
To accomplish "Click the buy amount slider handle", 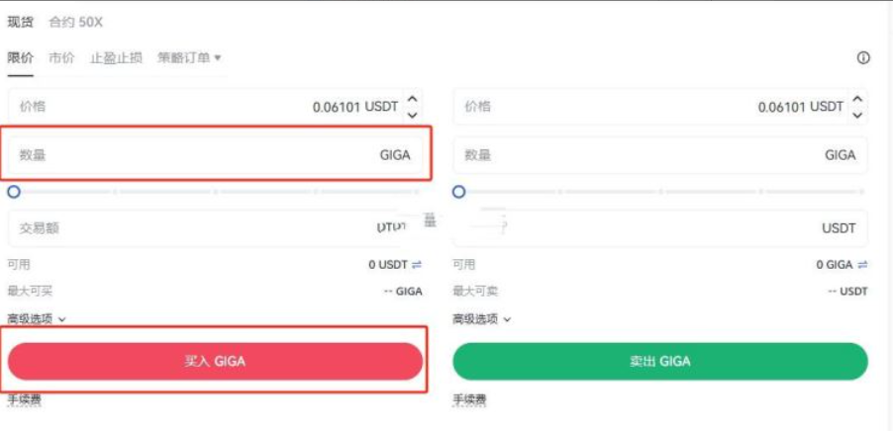I will [14, 192].
